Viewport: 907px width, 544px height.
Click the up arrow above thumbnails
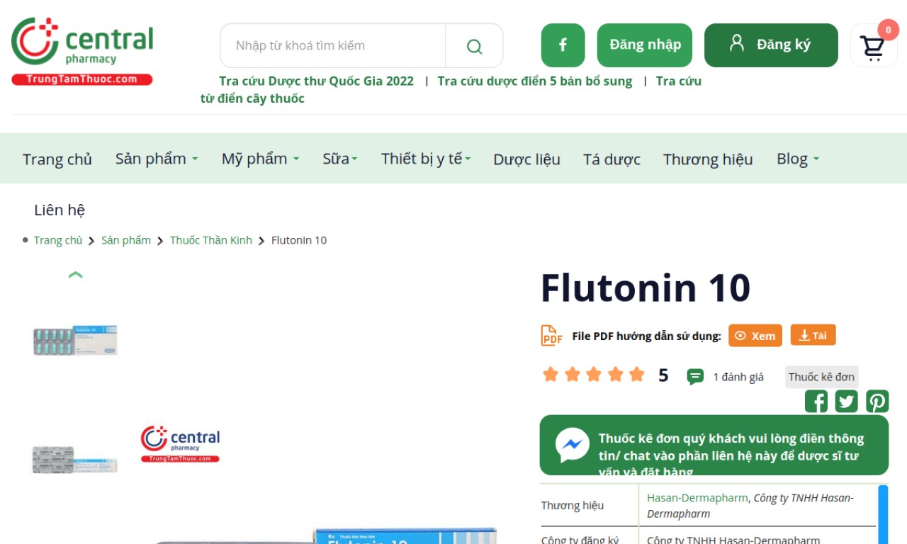click(75, 275)
